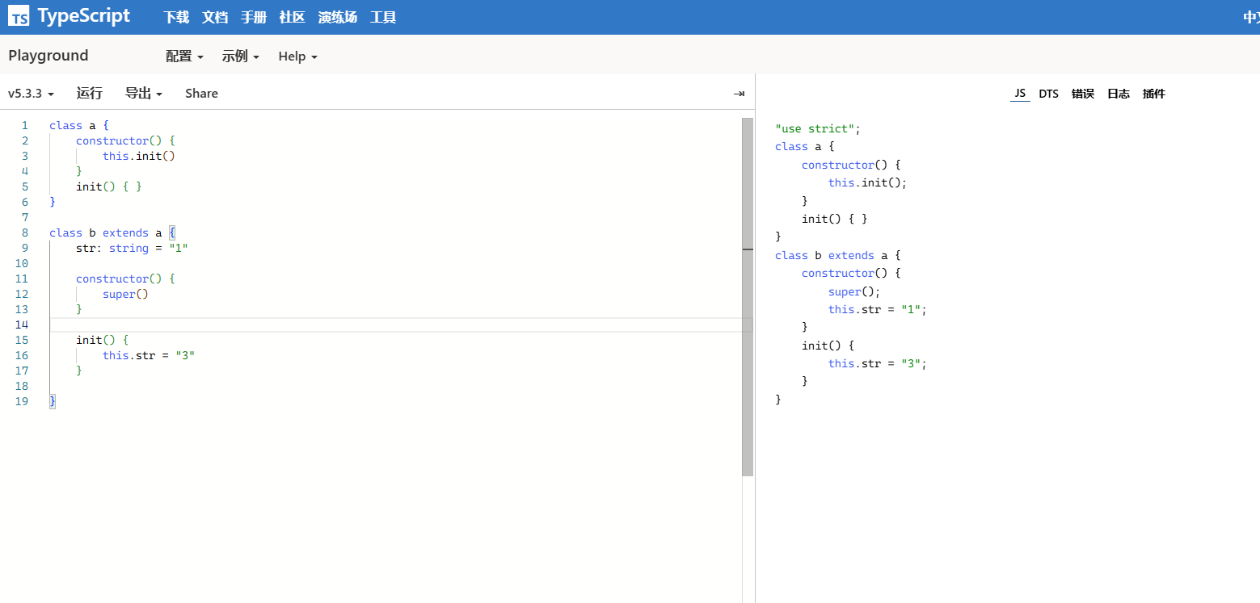Navigate to the 手册 handbook
Image resolution: width=1260 pixels, height=603 pixels.
click(254, 17)
